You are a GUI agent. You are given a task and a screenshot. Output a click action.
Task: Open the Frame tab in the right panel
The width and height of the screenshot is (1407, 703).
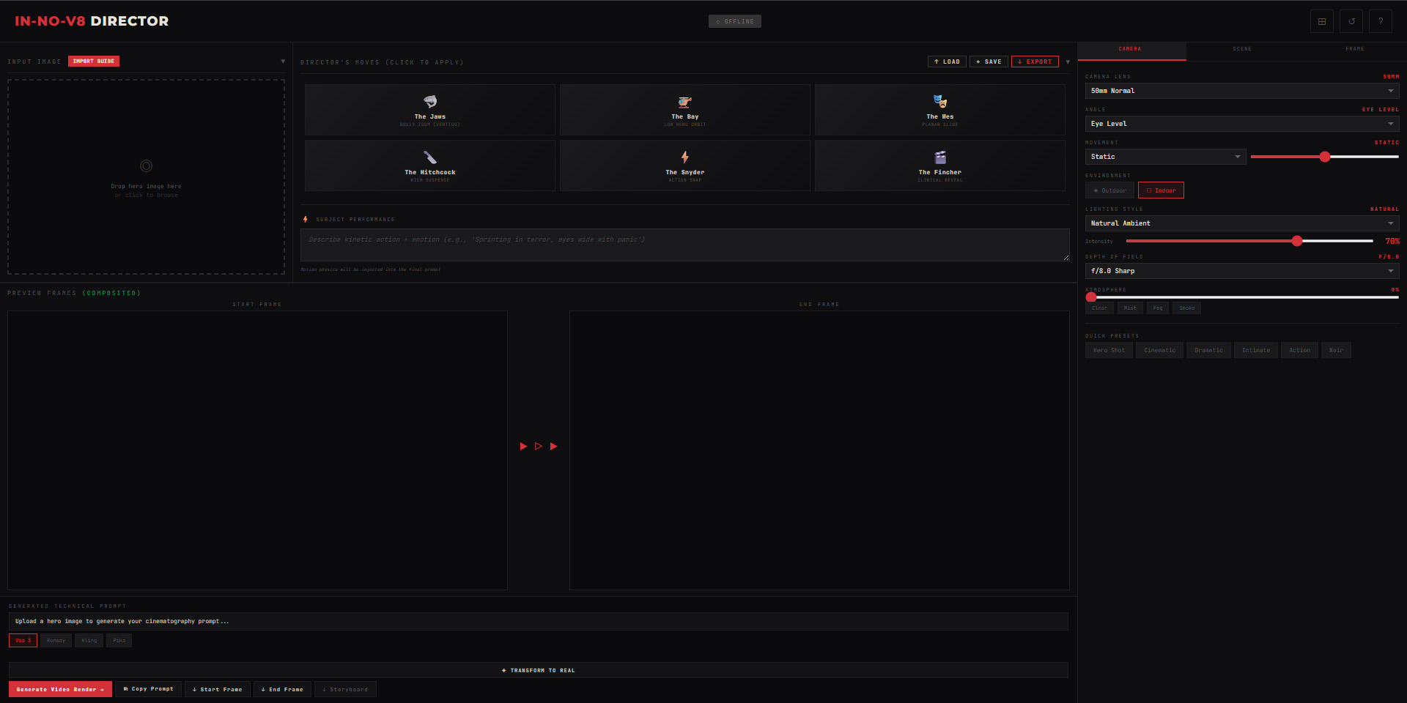click(x=1355, y=49)
